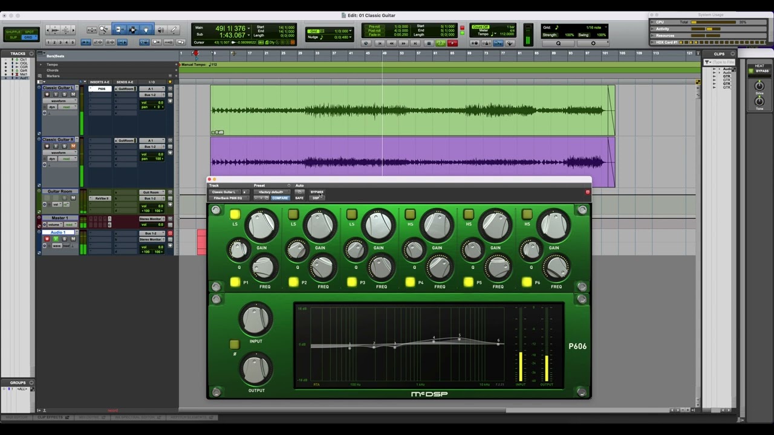Select the Pencil tool
This screenshot has width=774, height=435.
point(174,30)
